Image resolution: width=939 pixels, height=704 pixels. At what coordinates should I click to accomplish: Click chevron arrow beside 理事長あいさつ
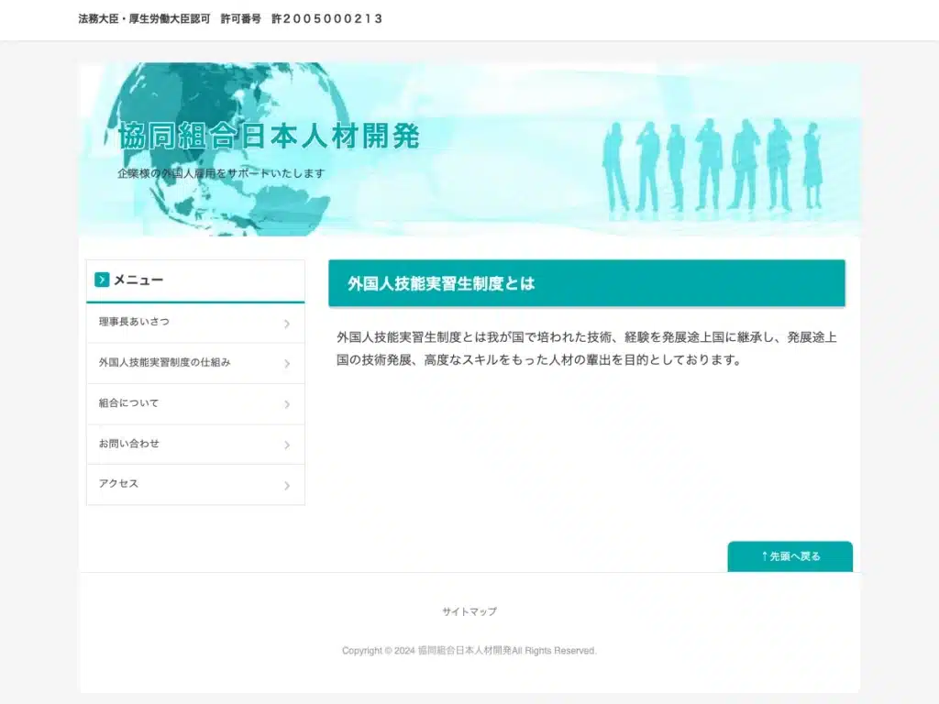pyautogui.click(x=287, y=324)
